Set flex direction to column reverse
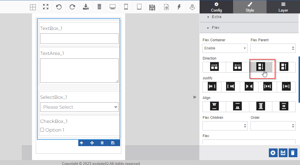The height and width of the screenshot is (165, 300). click(x=284, y=67)
